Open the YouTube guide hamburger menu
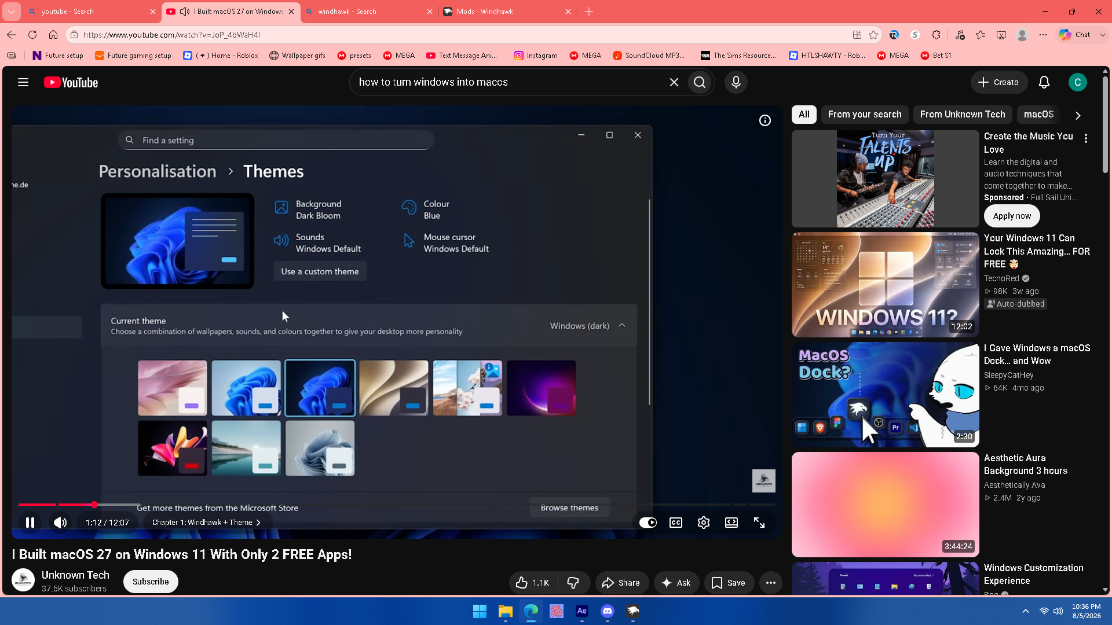 (x=23, y=82)
